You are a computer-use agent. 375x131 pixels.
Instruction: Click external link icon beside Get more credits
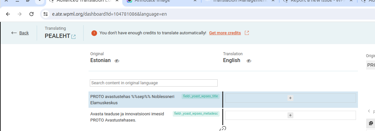[247, 33]
